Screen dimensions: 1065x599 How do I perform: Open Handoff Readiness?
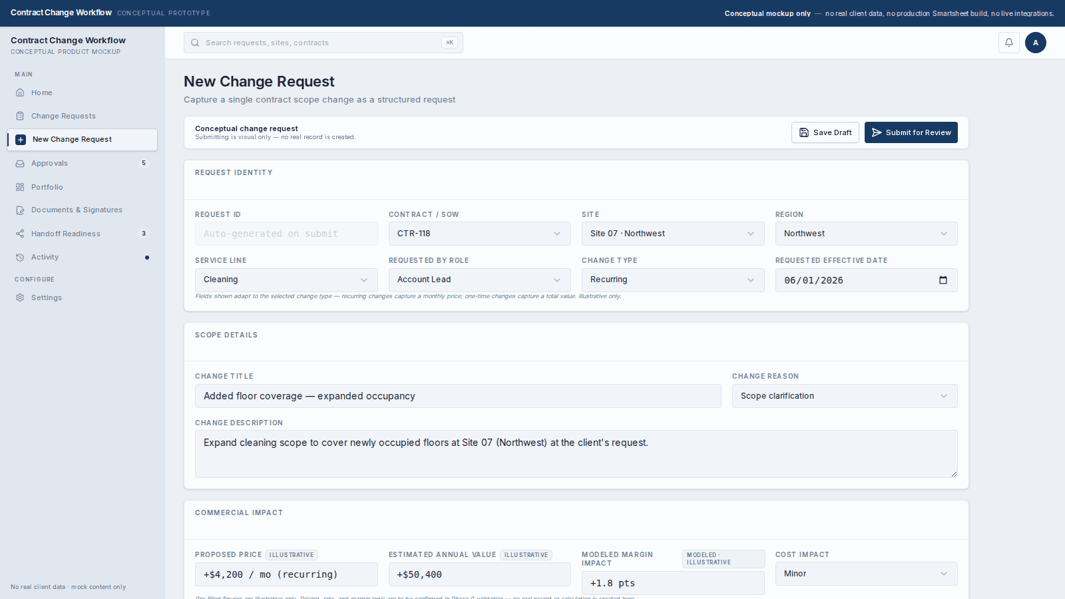tap(83, 234)
